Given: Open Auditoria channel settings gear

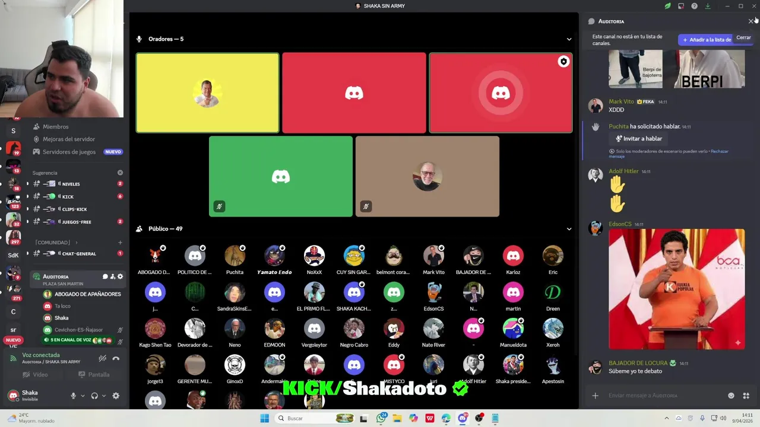Looking at the screenshot, I should coord(120,276).
